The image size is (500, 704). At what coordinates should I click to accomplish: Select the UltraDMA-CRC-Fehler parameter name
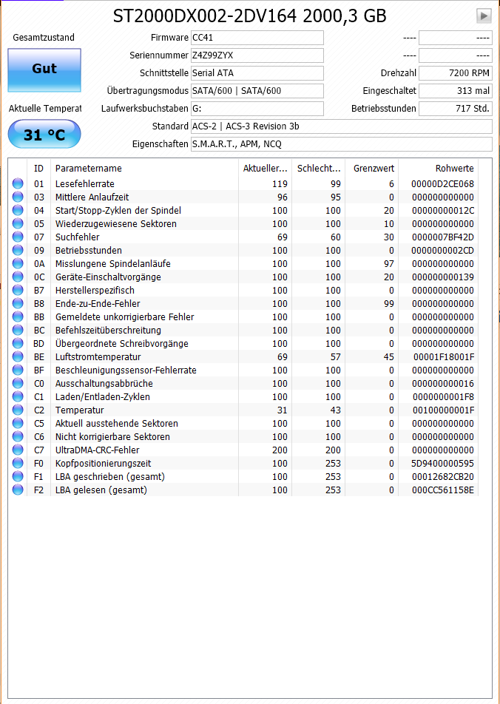(98, 450)
